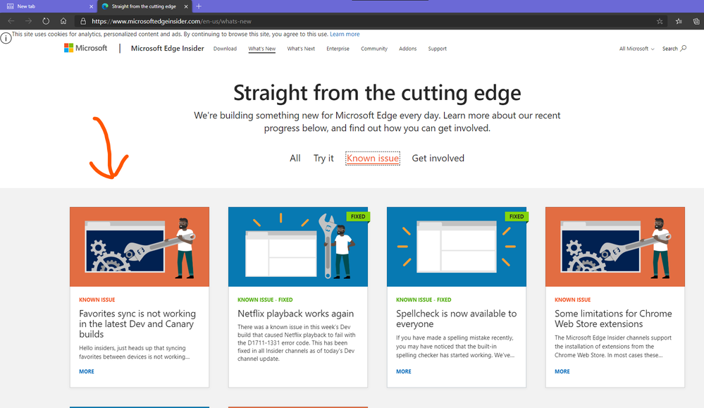Open the browser home page icon
The height and width of the screenshot is (408, 704).
[63, 21]
